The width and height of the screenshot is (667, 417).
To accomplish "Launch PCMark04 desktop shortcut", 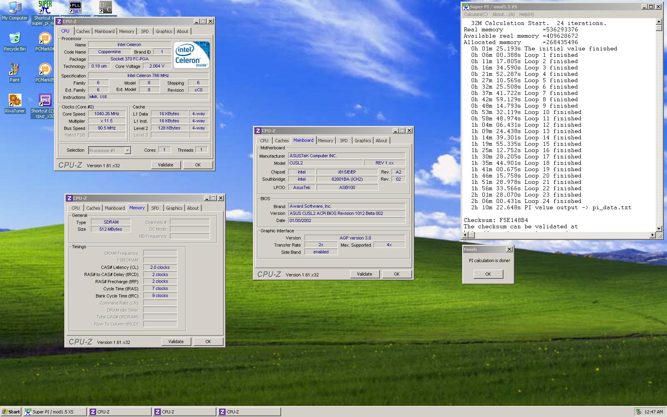I will click(x=45, y=42).
